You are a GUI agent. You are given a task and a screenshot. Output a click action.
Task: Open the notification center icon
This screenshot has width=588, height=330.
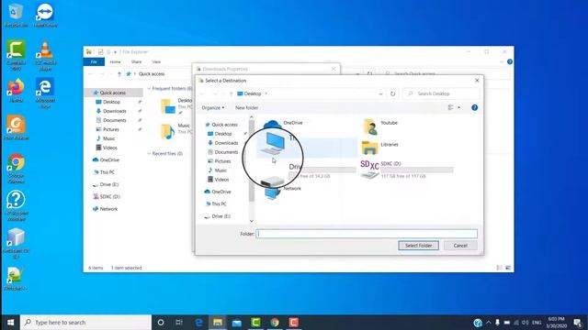coord(578,322)
